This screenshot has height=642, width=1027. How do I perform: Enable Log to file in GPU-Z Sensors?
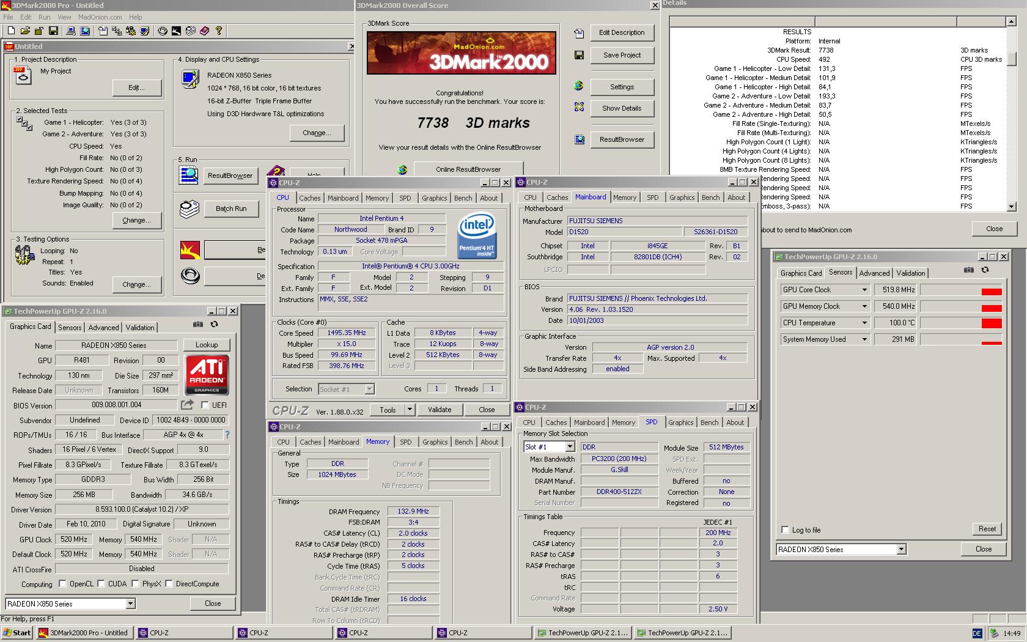tap(785, 530)
